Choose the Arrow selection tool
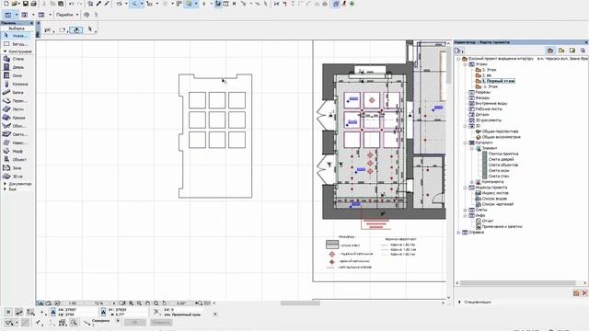The width and height of the screenshot is (589, 331). 15,36
